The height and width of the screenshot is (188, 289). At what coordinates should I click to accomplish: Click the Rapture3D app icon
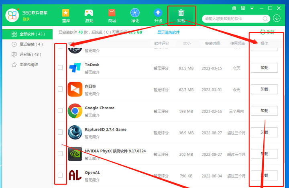point(75,132)
